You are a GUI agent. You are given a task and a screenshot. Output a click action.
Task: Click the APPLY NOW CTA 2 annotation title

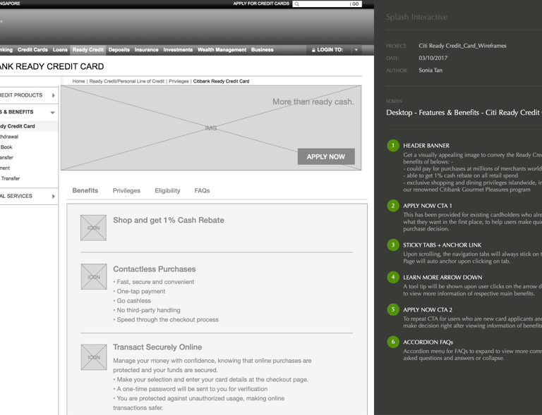point(428,310)
